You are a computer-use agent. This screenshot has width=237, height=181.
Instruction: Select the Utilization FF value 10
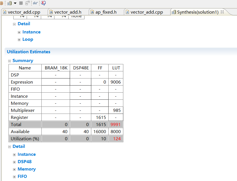click(103, 139)
